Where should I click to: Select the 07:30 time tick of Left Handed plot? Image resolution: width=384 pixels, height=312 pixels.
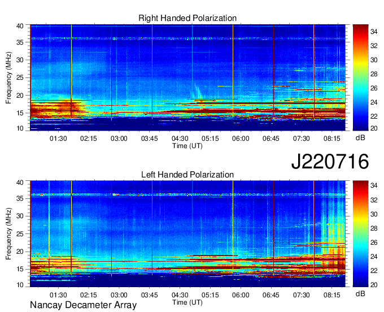(301, 295)
